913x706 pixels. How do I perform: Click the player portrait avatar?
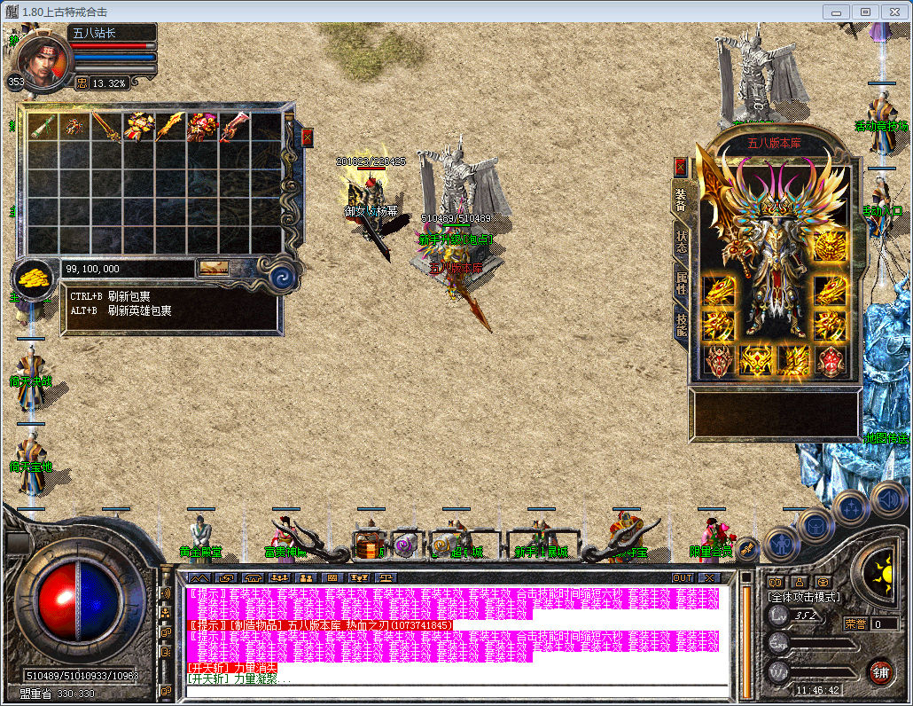click(43, 60)
